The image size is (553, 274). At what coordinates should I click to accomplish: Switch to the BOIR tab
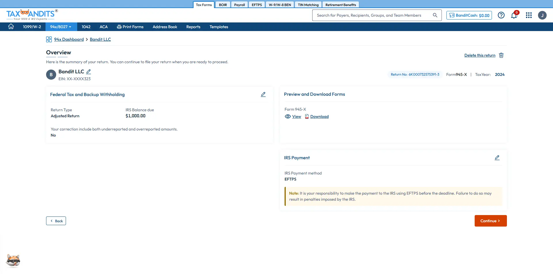[223, 5]
